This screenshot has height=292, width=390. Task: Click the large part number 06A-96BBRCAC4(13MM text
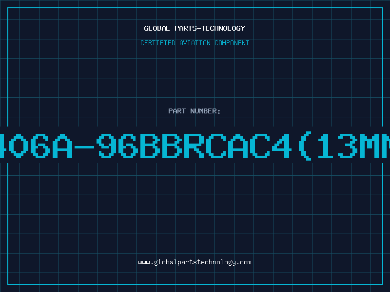click(195, 146)
